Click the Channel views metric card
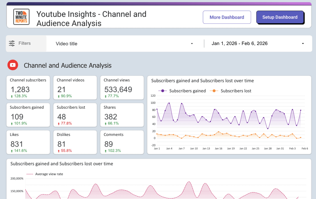Image resolution: width=316 pixels, height=199 pixels. (121, 87)
